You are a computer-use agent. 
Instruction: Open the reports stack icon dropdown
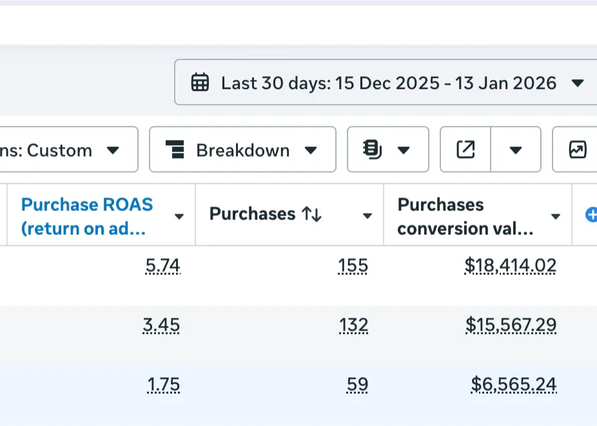(x=387, y=150)
